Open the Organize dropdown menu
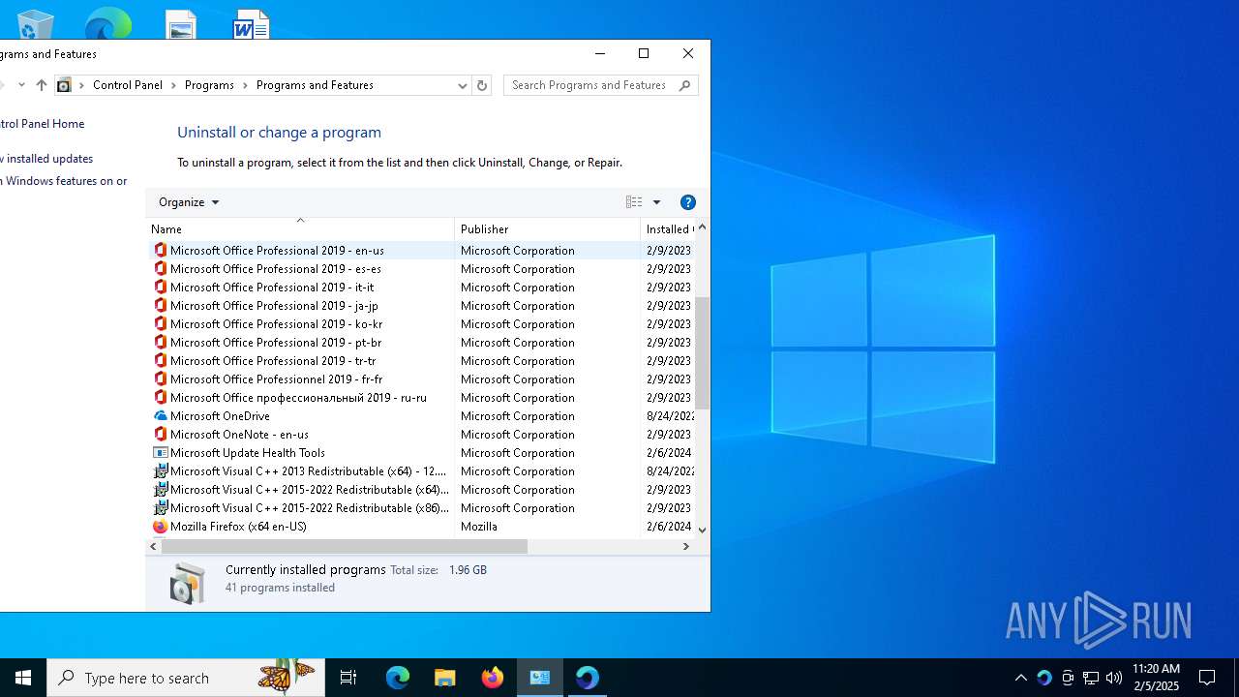The width and height of the screenshot is (1239, 697). click(x=189, y=202)
